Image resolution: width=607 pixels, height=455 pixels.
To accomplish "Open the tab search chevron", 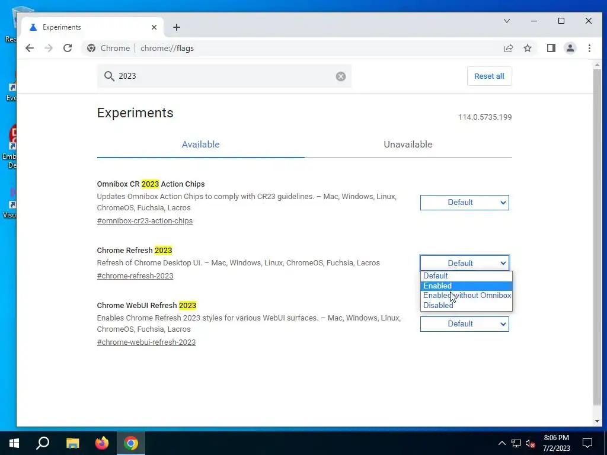I will coord(506,21).
